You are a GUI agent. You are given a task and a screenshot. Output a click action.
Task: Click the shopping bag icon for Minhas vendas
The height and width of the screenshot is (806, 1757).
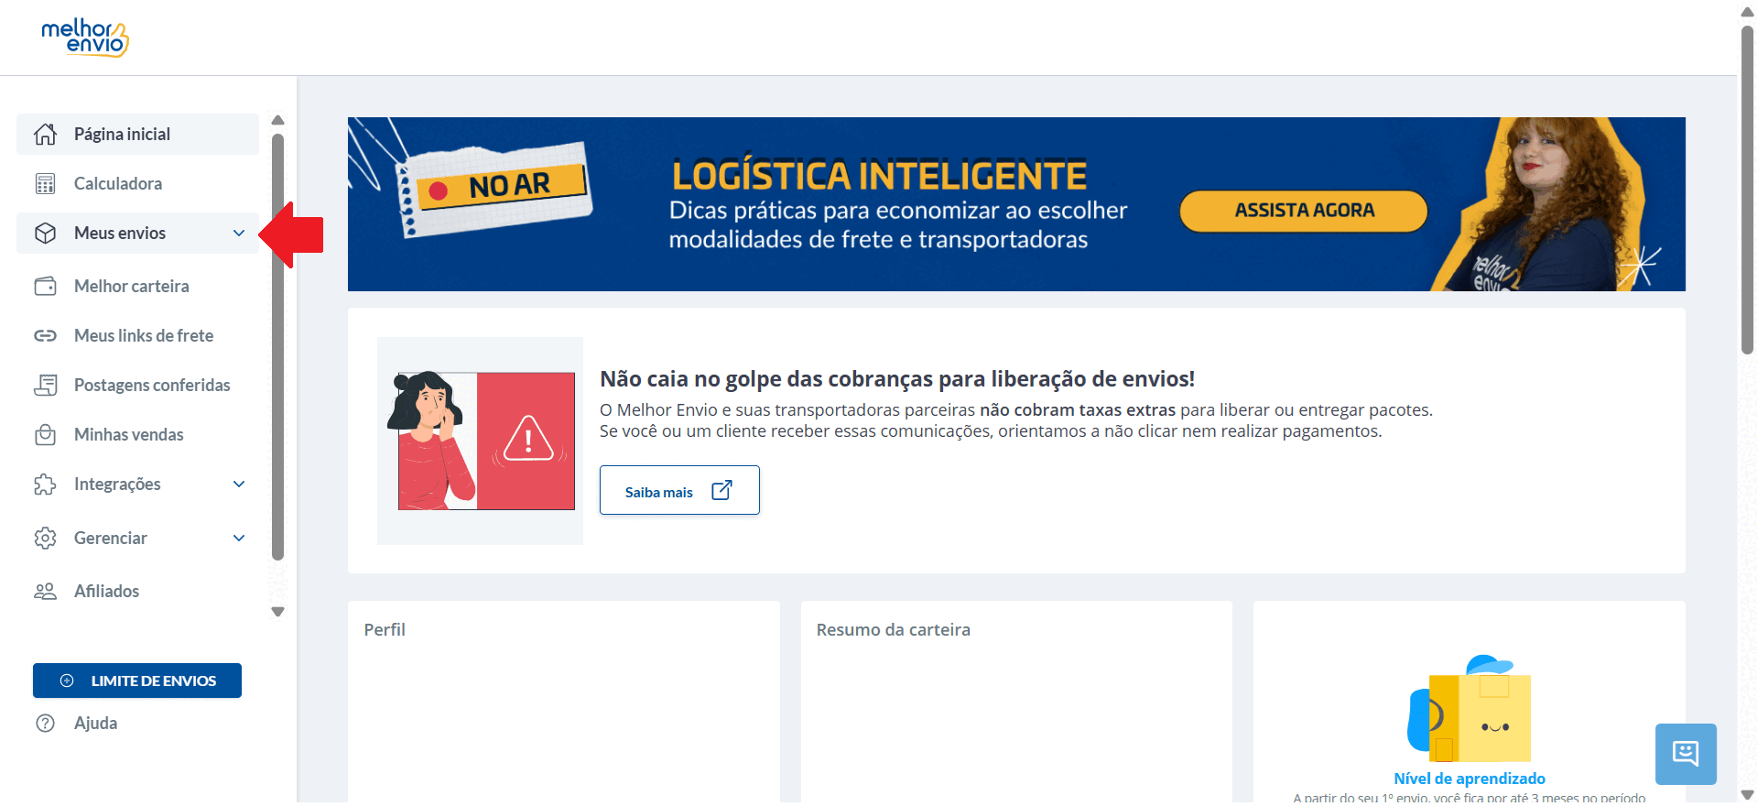(x=45, y=434)
